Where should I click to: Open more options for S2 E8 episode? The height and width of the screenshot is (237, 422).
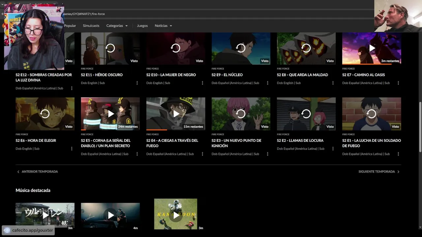pyautogui.click(x=333, y=83)
